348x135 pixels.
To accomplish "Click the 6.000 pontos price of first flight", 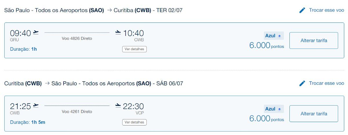I will [x=267, y=46].
